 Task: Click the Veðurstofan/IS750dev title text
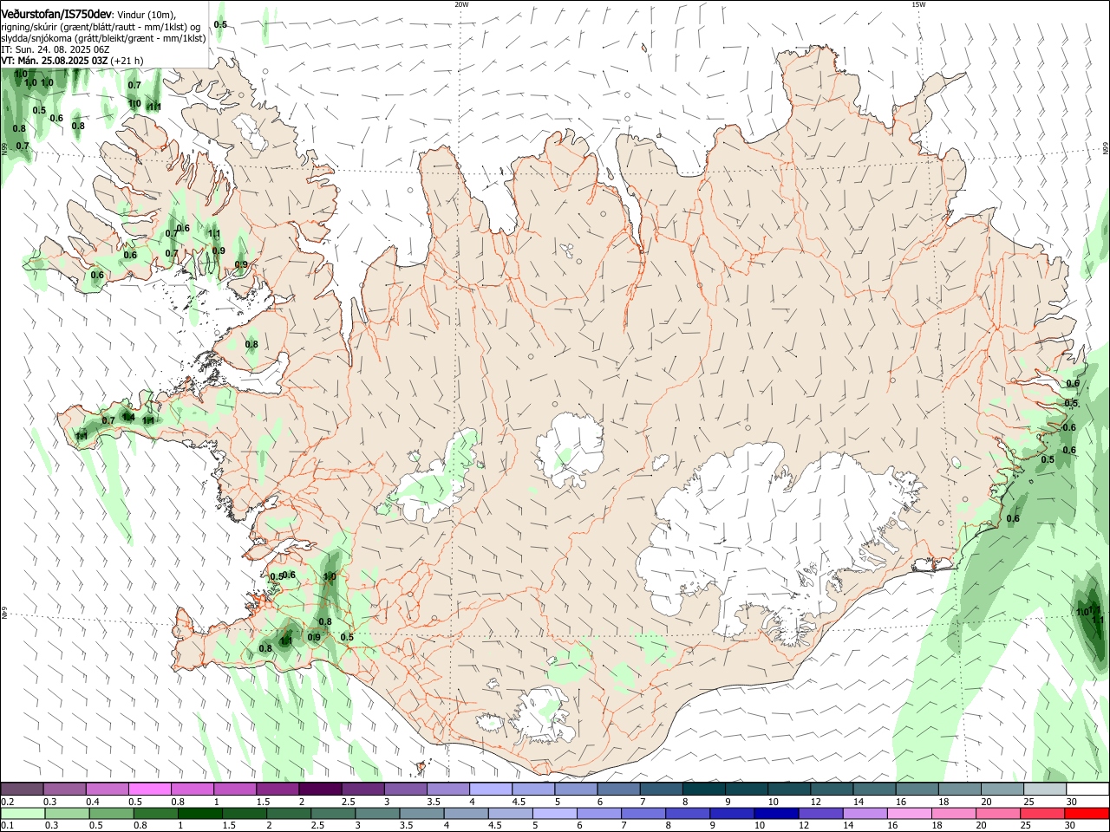[56, 15]
